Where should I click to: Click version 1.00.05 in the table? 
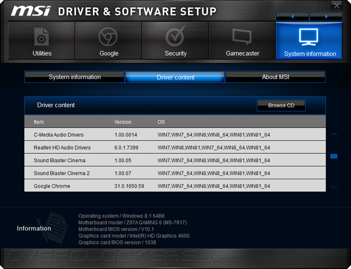(x=123, y=161)
